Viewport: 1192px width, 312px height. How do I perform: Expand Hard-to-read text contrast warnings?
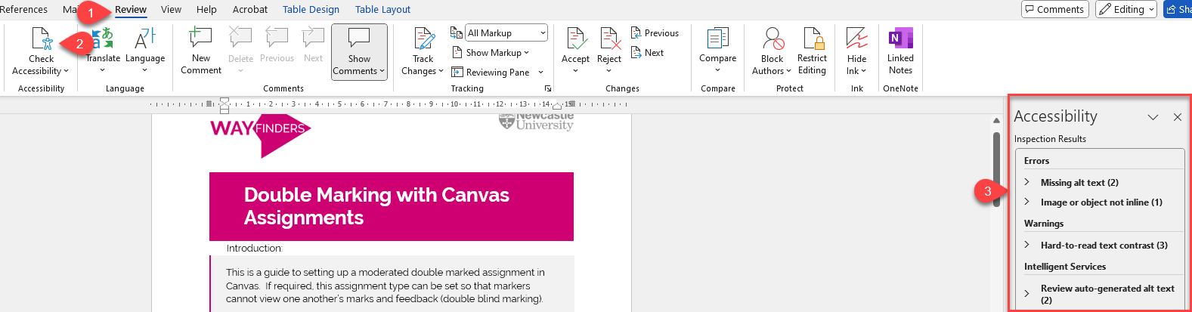pyautogui.click(x=1027, y=245)
